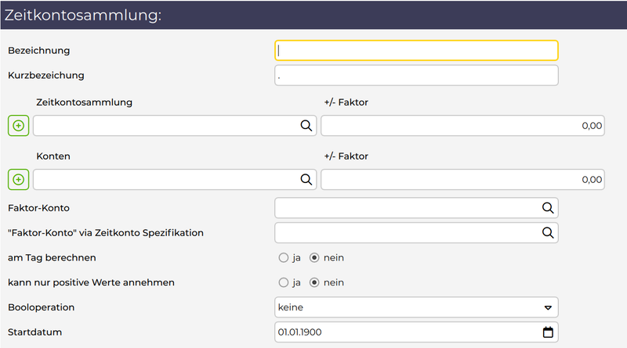The width and height of the screenshot is (627, 348).
Task: Select 'nein' for kann nur positive Werte annehmen
Action: (315, 282)
